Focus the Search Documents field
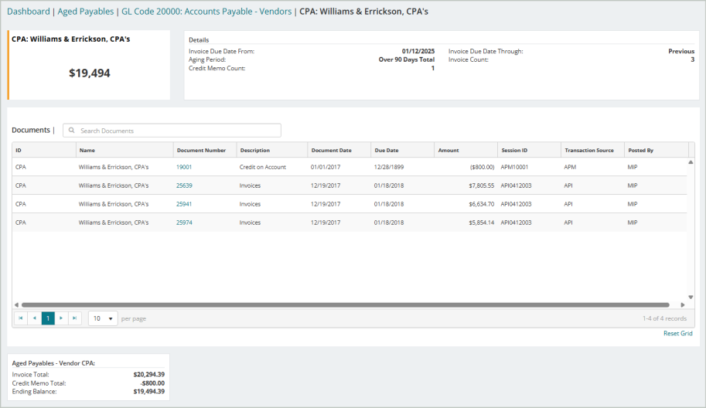The height and width of the screenshot is (408, 706). pos(172,131)
